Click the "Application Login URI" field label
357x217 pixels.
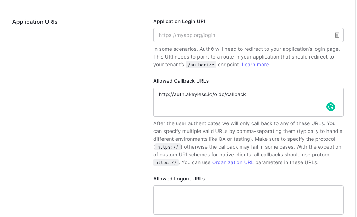(179, 21)
